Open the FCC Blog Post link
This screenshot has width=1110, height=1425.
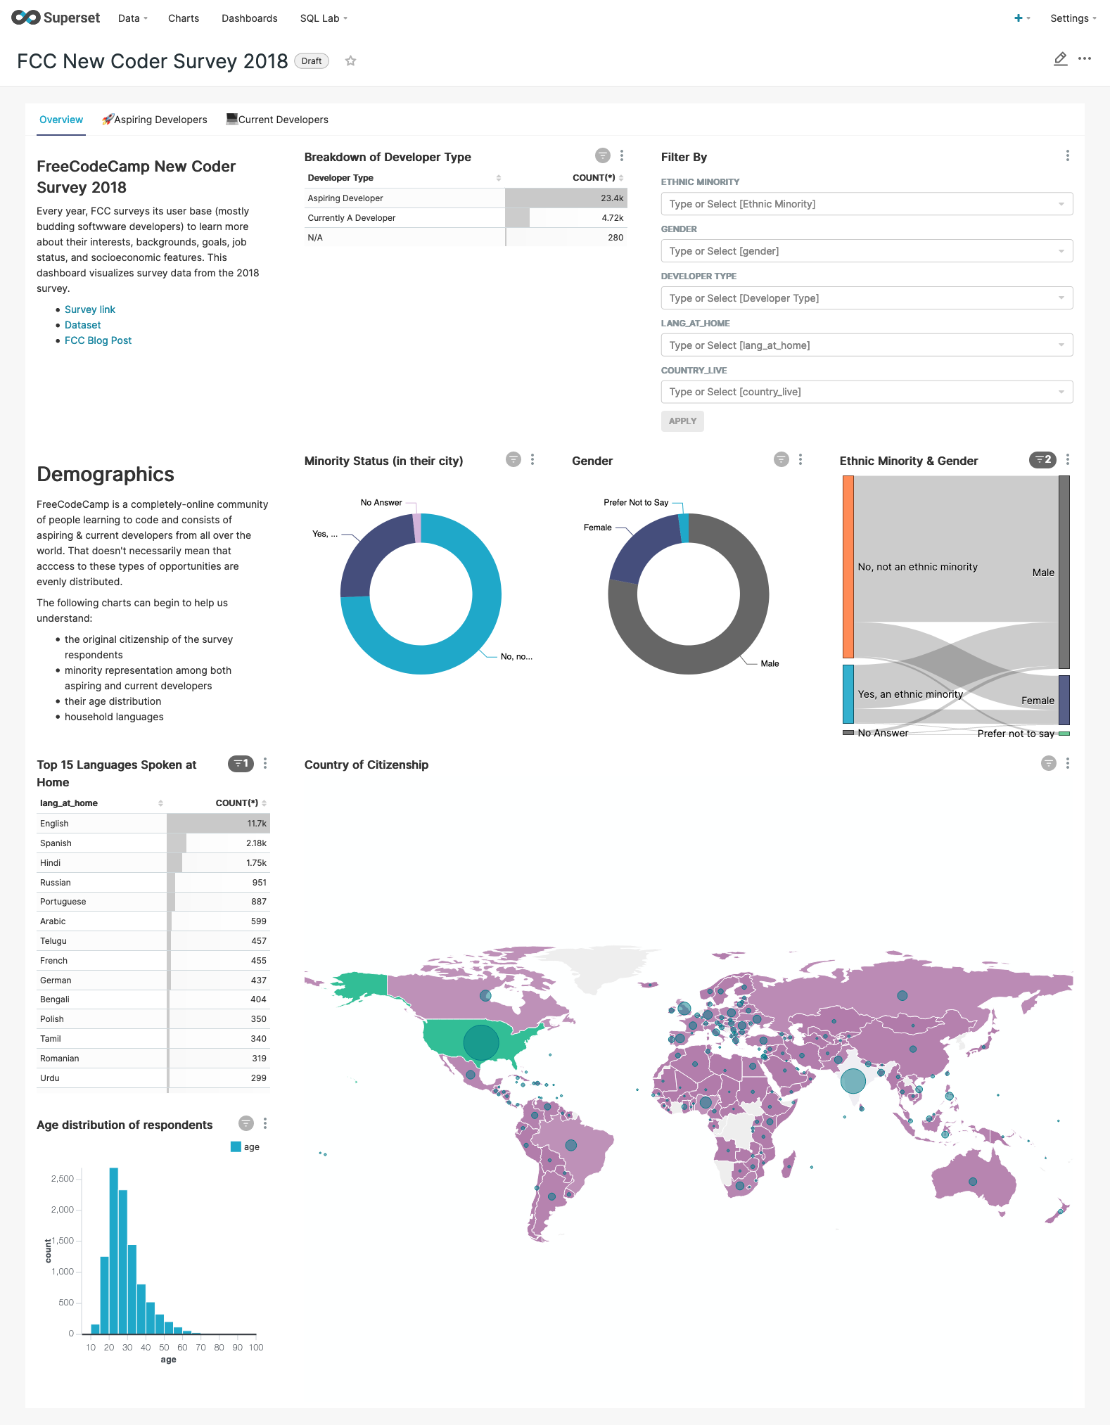pyautogui.click(x=98, y=340)
